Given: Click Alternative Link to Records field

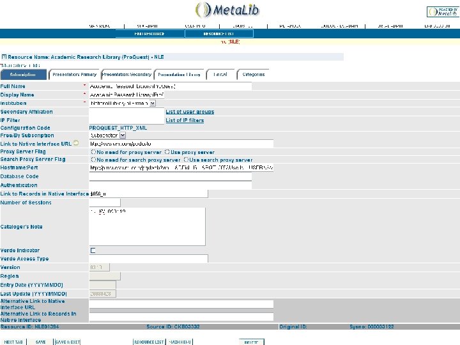Looking at the screenshot, I should click(181, 316).
